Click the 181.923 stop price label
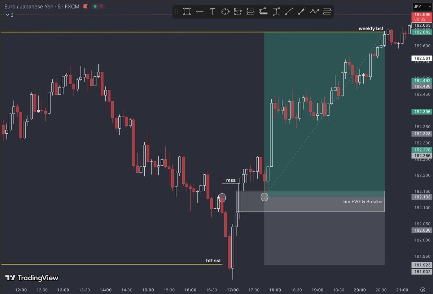 point(422,265)
